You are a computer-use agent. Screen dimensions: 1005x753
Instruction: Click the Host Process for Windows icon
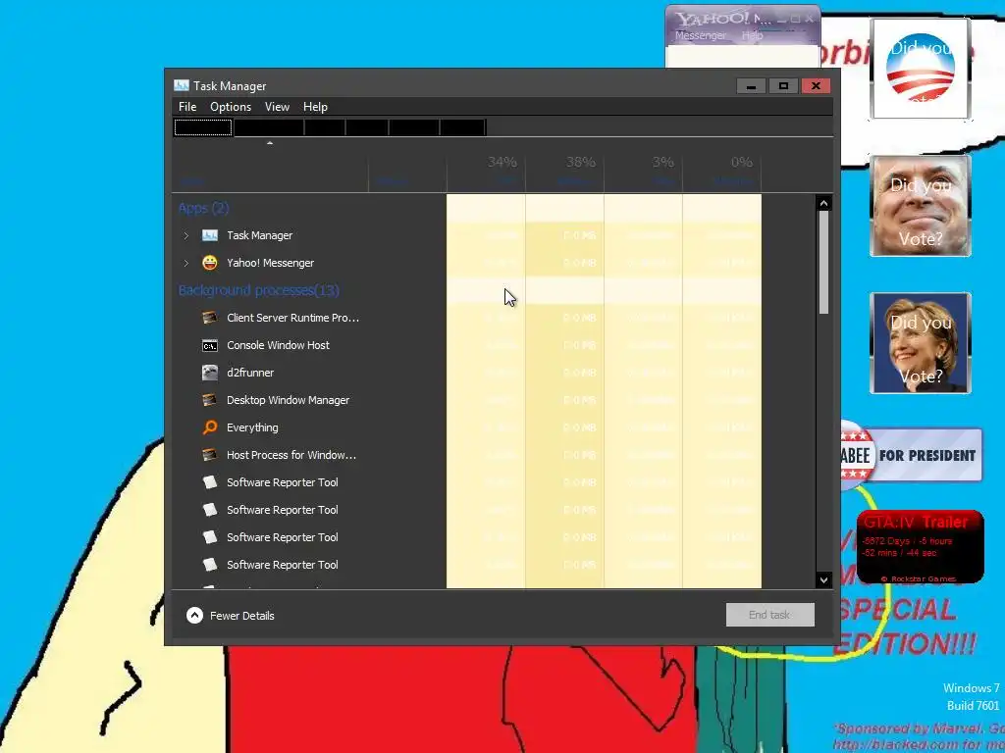point(210,455)
